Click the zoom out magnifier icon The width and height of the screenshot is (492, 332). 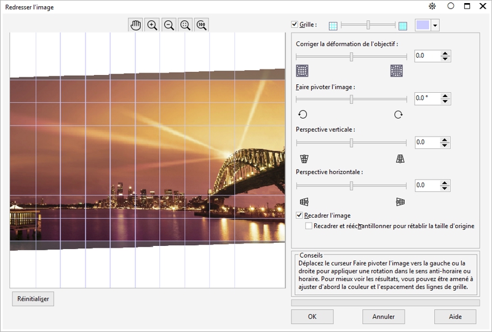coord(169,25)
